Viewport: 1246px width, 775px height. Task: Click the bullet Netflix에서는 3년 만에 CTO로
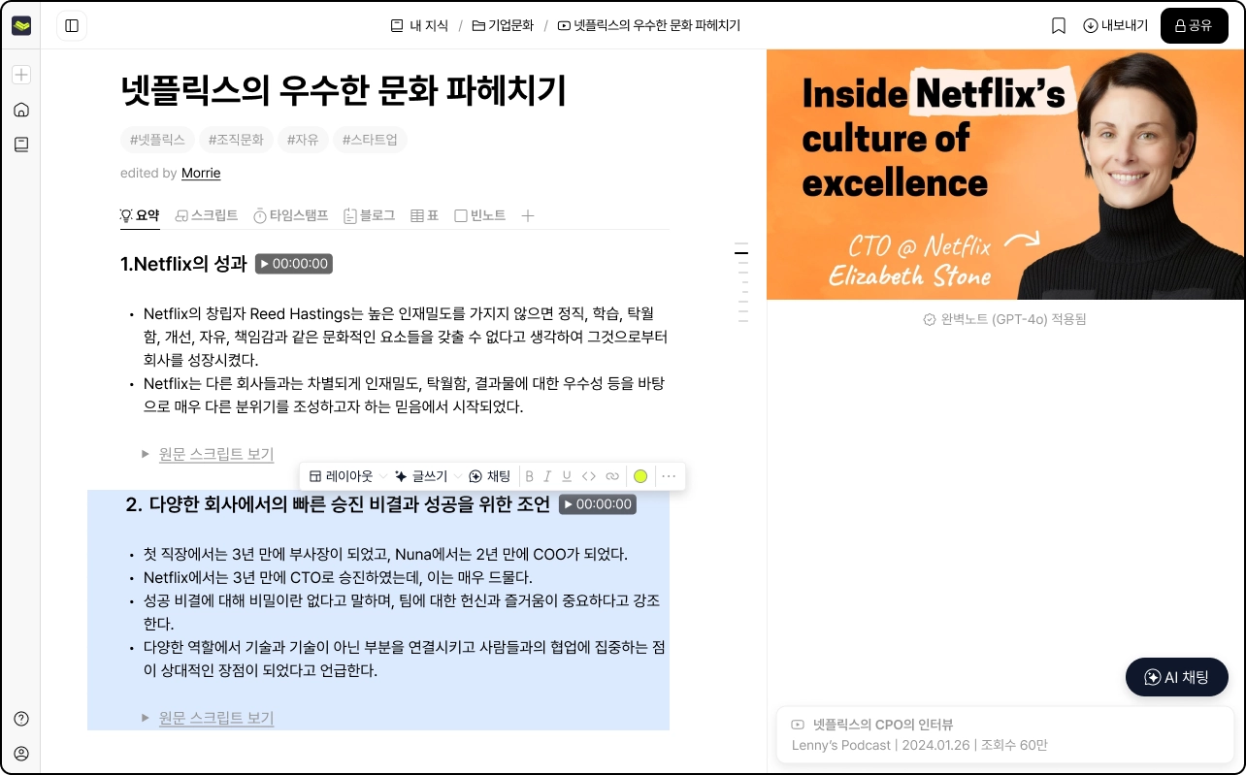point(338,578)
